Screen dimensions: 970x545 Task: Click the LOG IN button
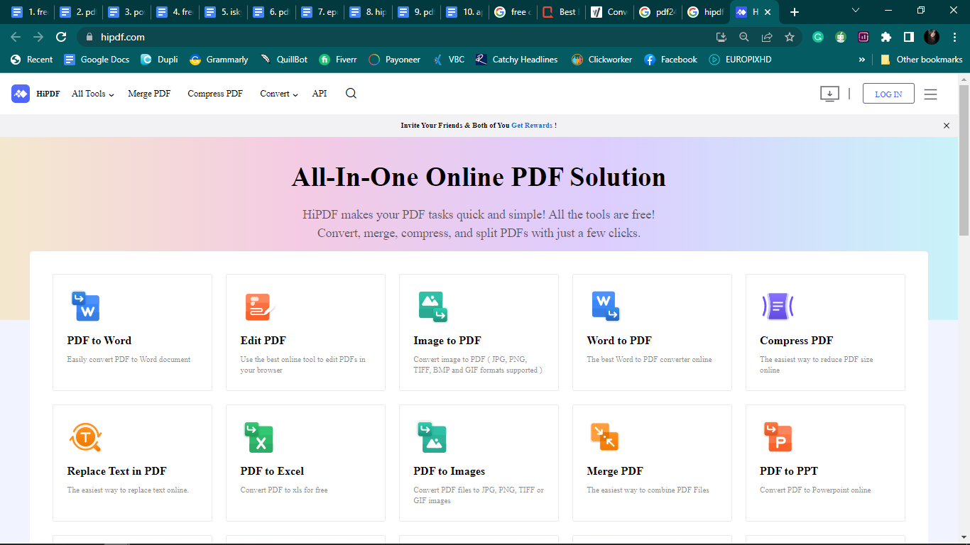[888, 93]
